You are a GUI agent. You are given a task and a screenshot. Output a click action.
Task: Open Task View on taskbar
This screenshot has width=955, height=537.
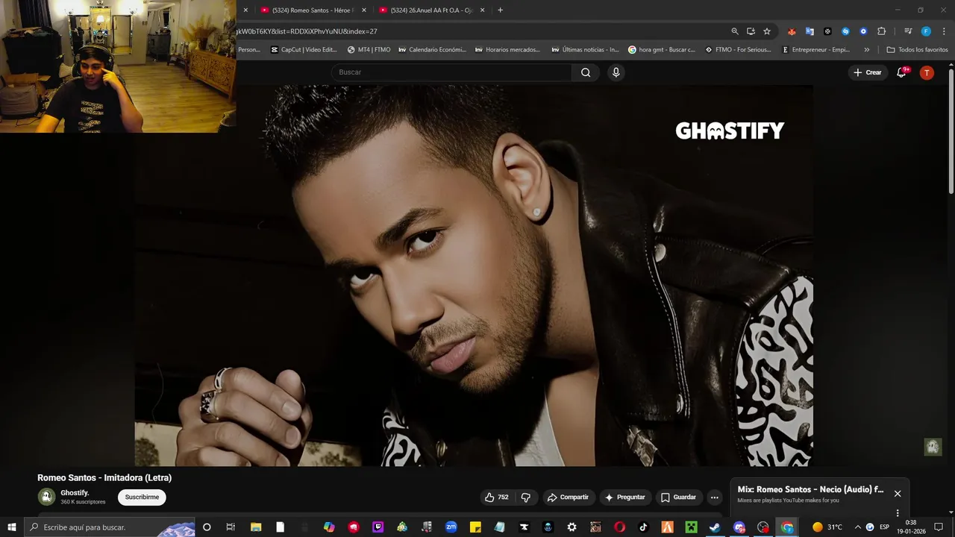coord(231,527)
